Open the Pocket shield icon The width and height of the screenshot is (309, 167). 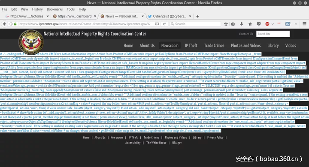click(x=259, y=24)
